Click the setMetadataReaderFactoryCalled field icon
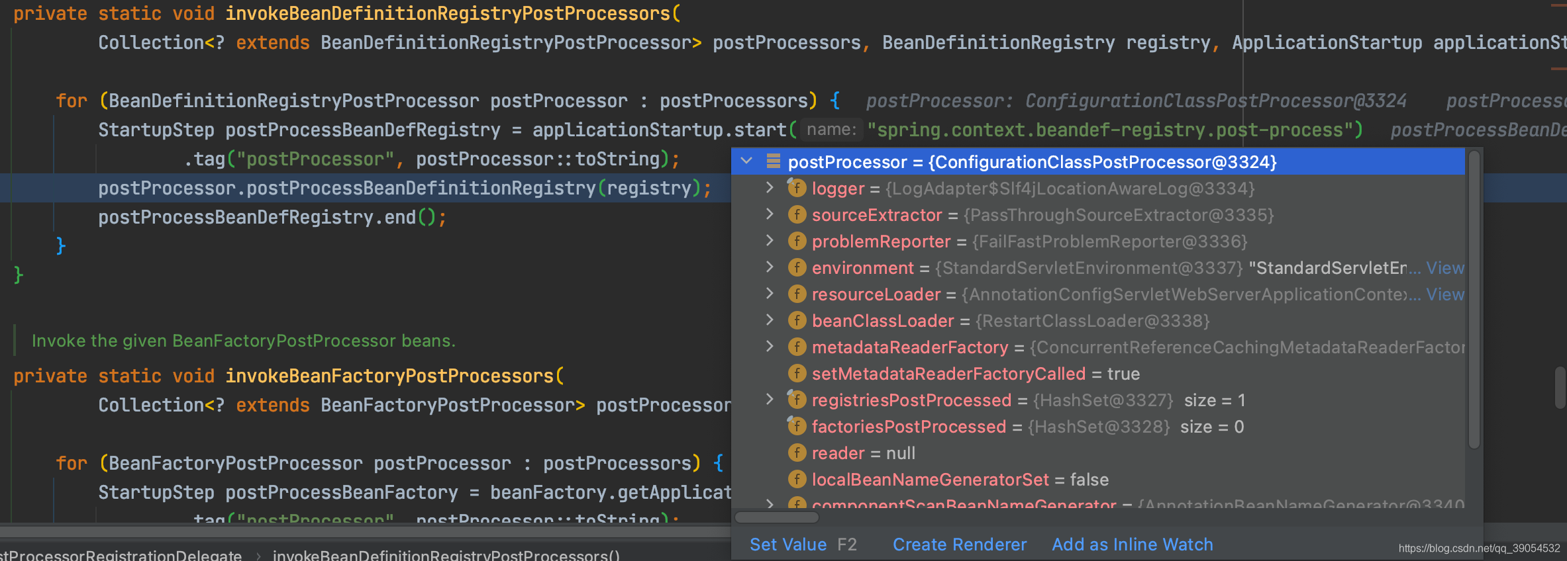 (x=797, y=373)
